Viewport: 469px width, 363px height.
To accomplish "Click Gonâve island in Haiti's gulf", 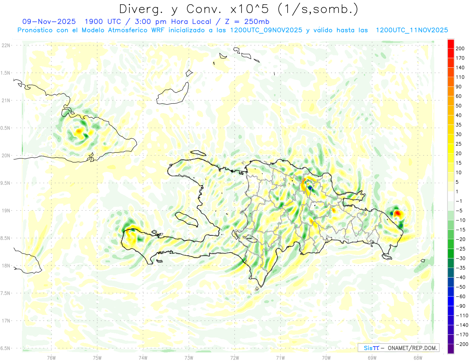I will [x=186, y=219].
